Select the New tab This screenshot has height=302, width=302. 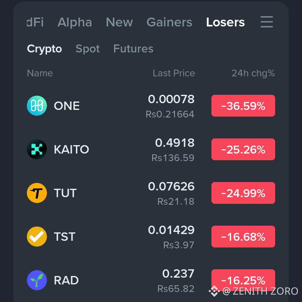click(x=120, y=22)
